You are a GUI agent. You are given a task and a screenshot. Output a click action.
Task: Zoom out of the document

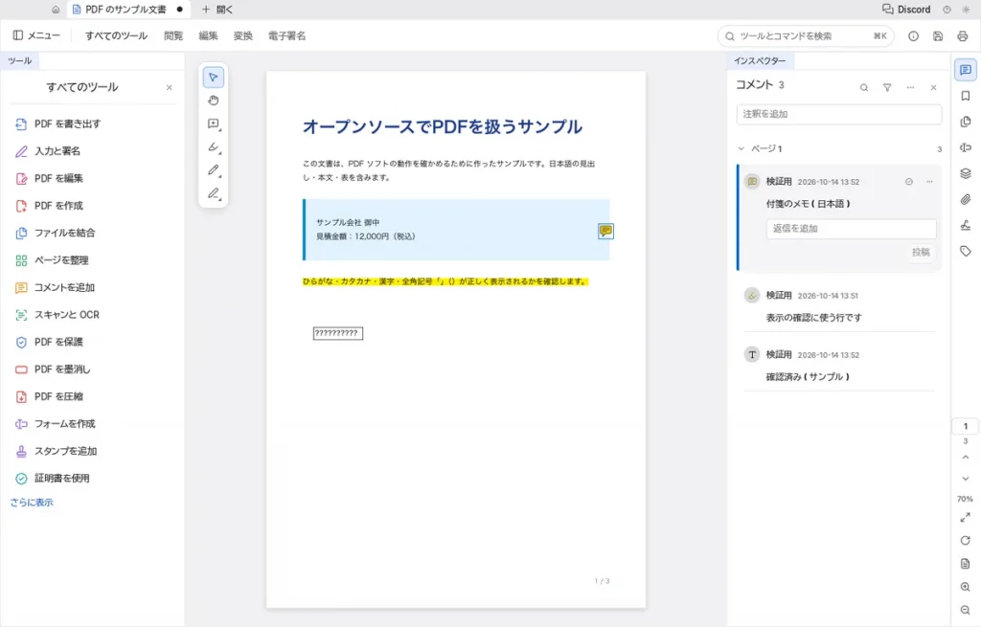click(x=966, y=610)
